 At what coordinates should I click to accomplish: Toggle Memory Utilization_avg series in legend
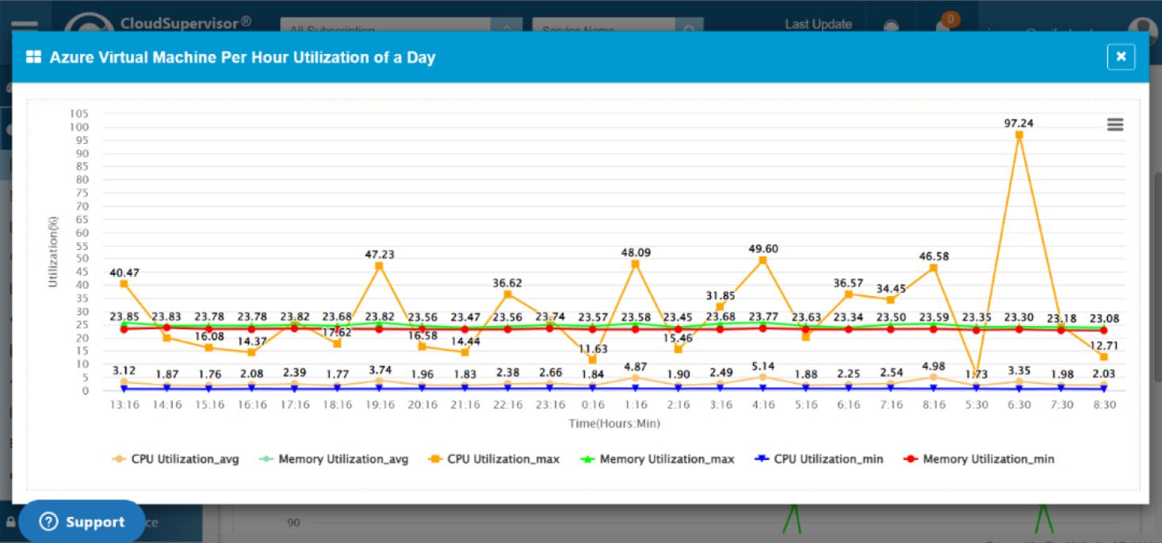334,459
